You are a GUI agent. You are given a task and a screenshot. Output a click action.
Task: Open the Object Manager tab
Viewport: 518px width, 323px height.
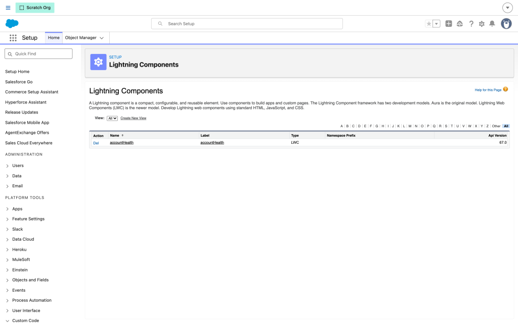click(80, 37)
